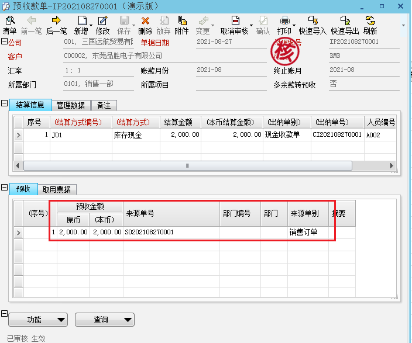Collapse the 结算信息 panel section

tap(4, 104)
